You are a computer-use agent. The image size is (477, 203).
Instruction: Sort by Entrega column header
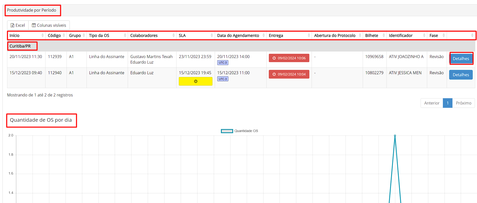tap(289, 36)
